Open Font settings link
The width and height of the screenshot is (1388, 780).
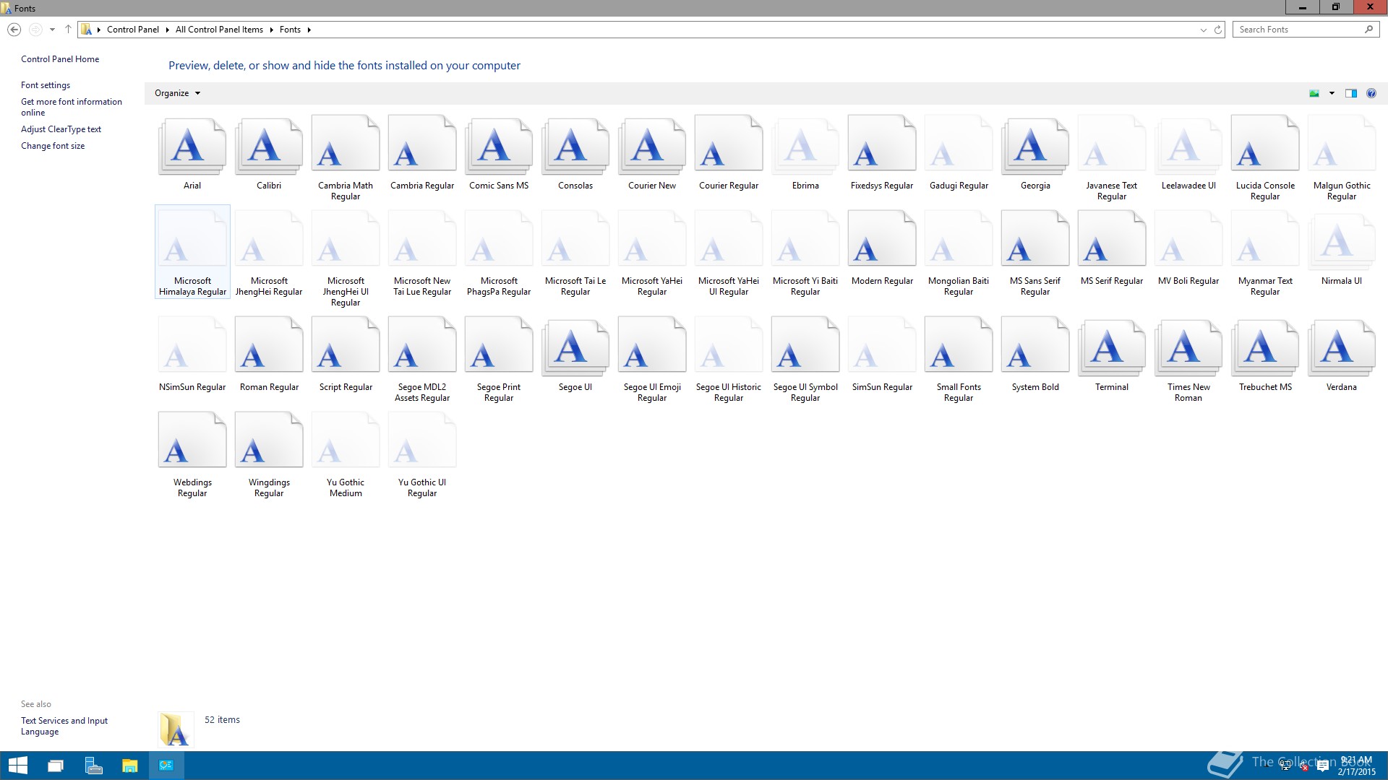point(46,85)
